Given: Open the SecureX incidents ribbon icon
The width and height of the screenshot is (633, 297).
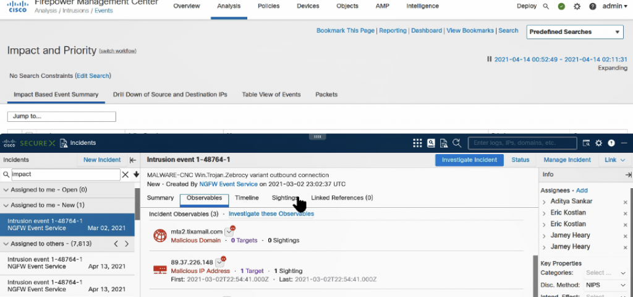Looking at the screenshot, I should pyautogui.click(x=444, y=143).
